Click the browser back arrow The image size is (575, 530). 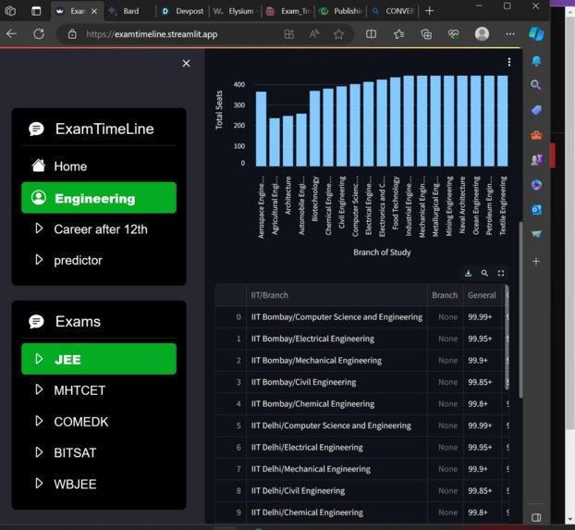point(12,34)
